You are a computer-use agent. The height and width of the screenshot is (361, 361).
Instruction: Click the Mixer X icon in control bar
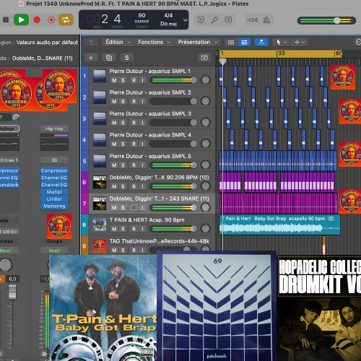(x=201, y=19)
